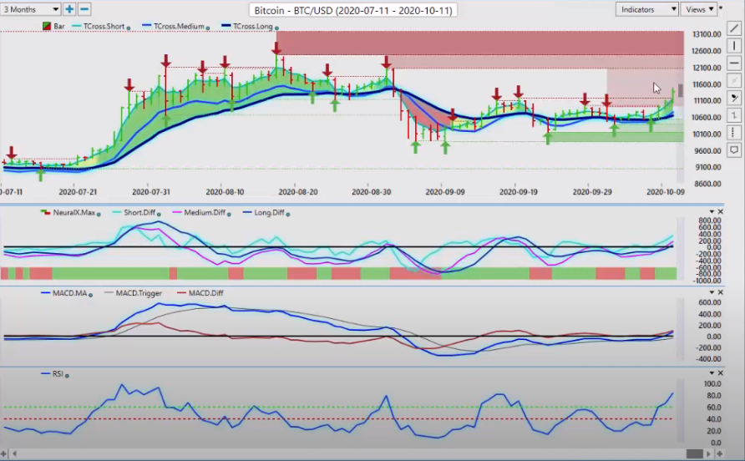Click the plus icon at bottom-left corner

pyautogui.click(x=4, y=453)
